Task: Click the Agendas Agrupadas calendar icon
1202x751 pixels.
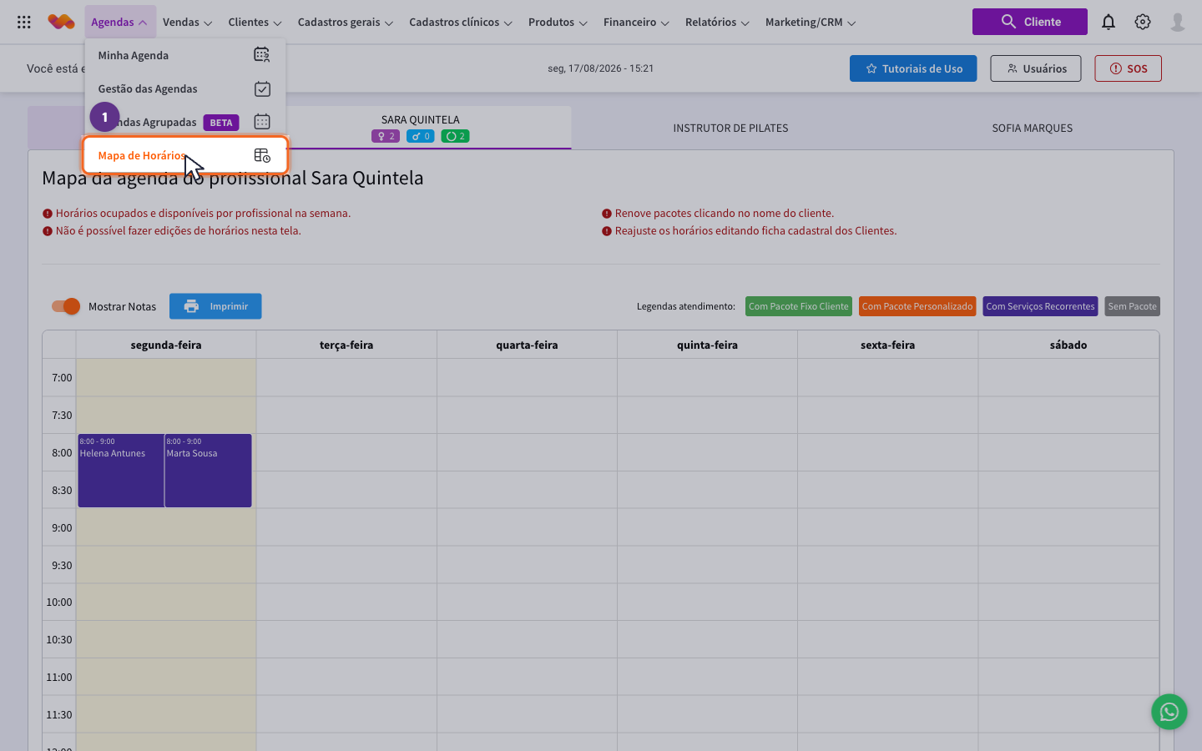Action: click(262, 122)
